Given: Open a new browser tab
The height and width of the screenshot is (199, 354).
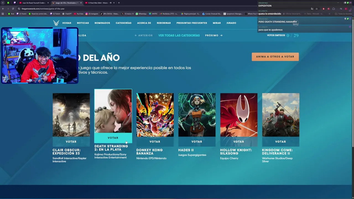Looking at the screenshot, I should 119,3.
